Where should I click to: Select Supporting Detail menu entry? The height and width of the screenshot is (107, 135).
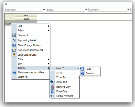pos(31,40)
